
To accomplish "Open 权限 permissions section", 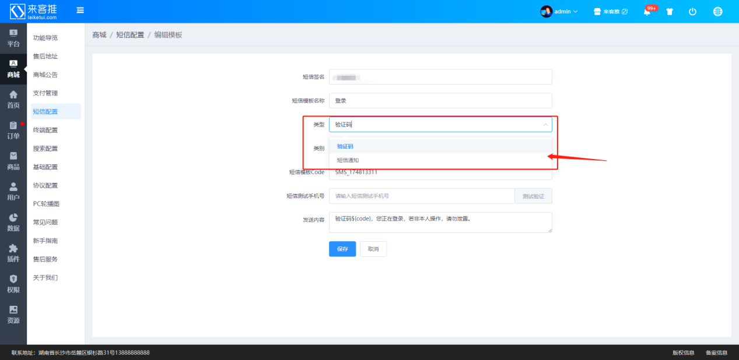I will (x=13, y=284).
